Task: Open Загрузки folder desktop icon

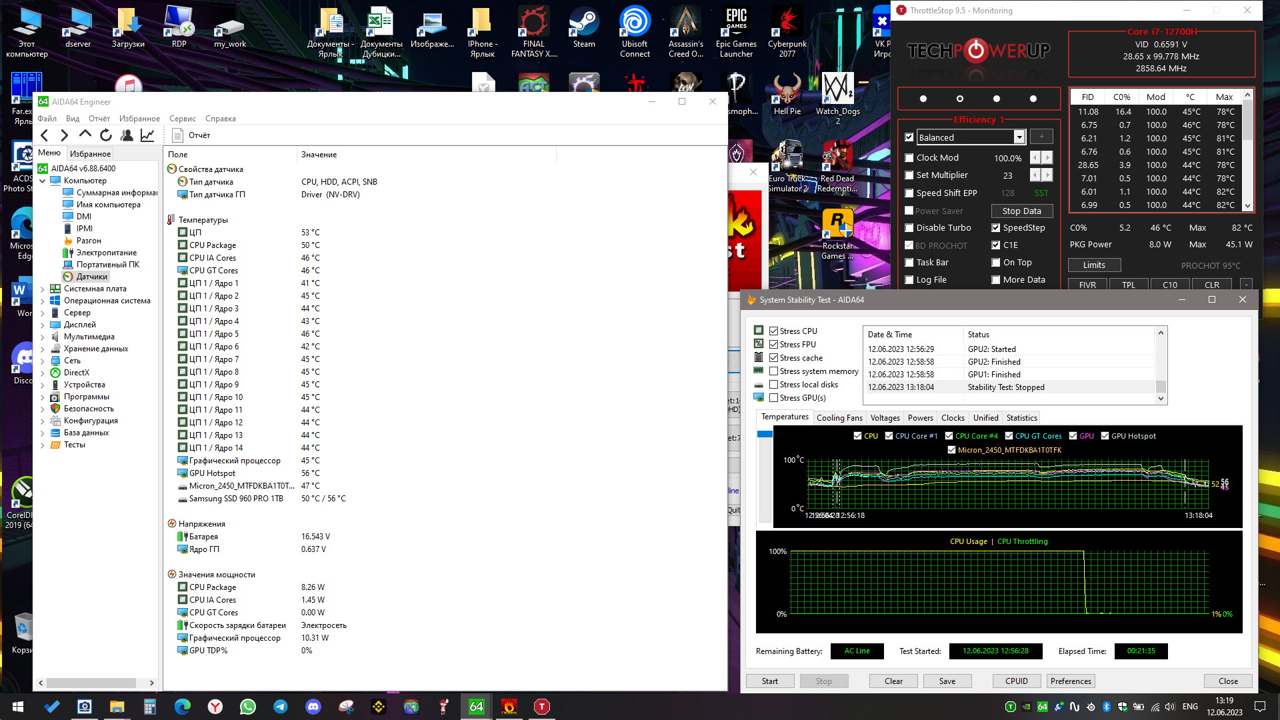Action: (128, 29)
